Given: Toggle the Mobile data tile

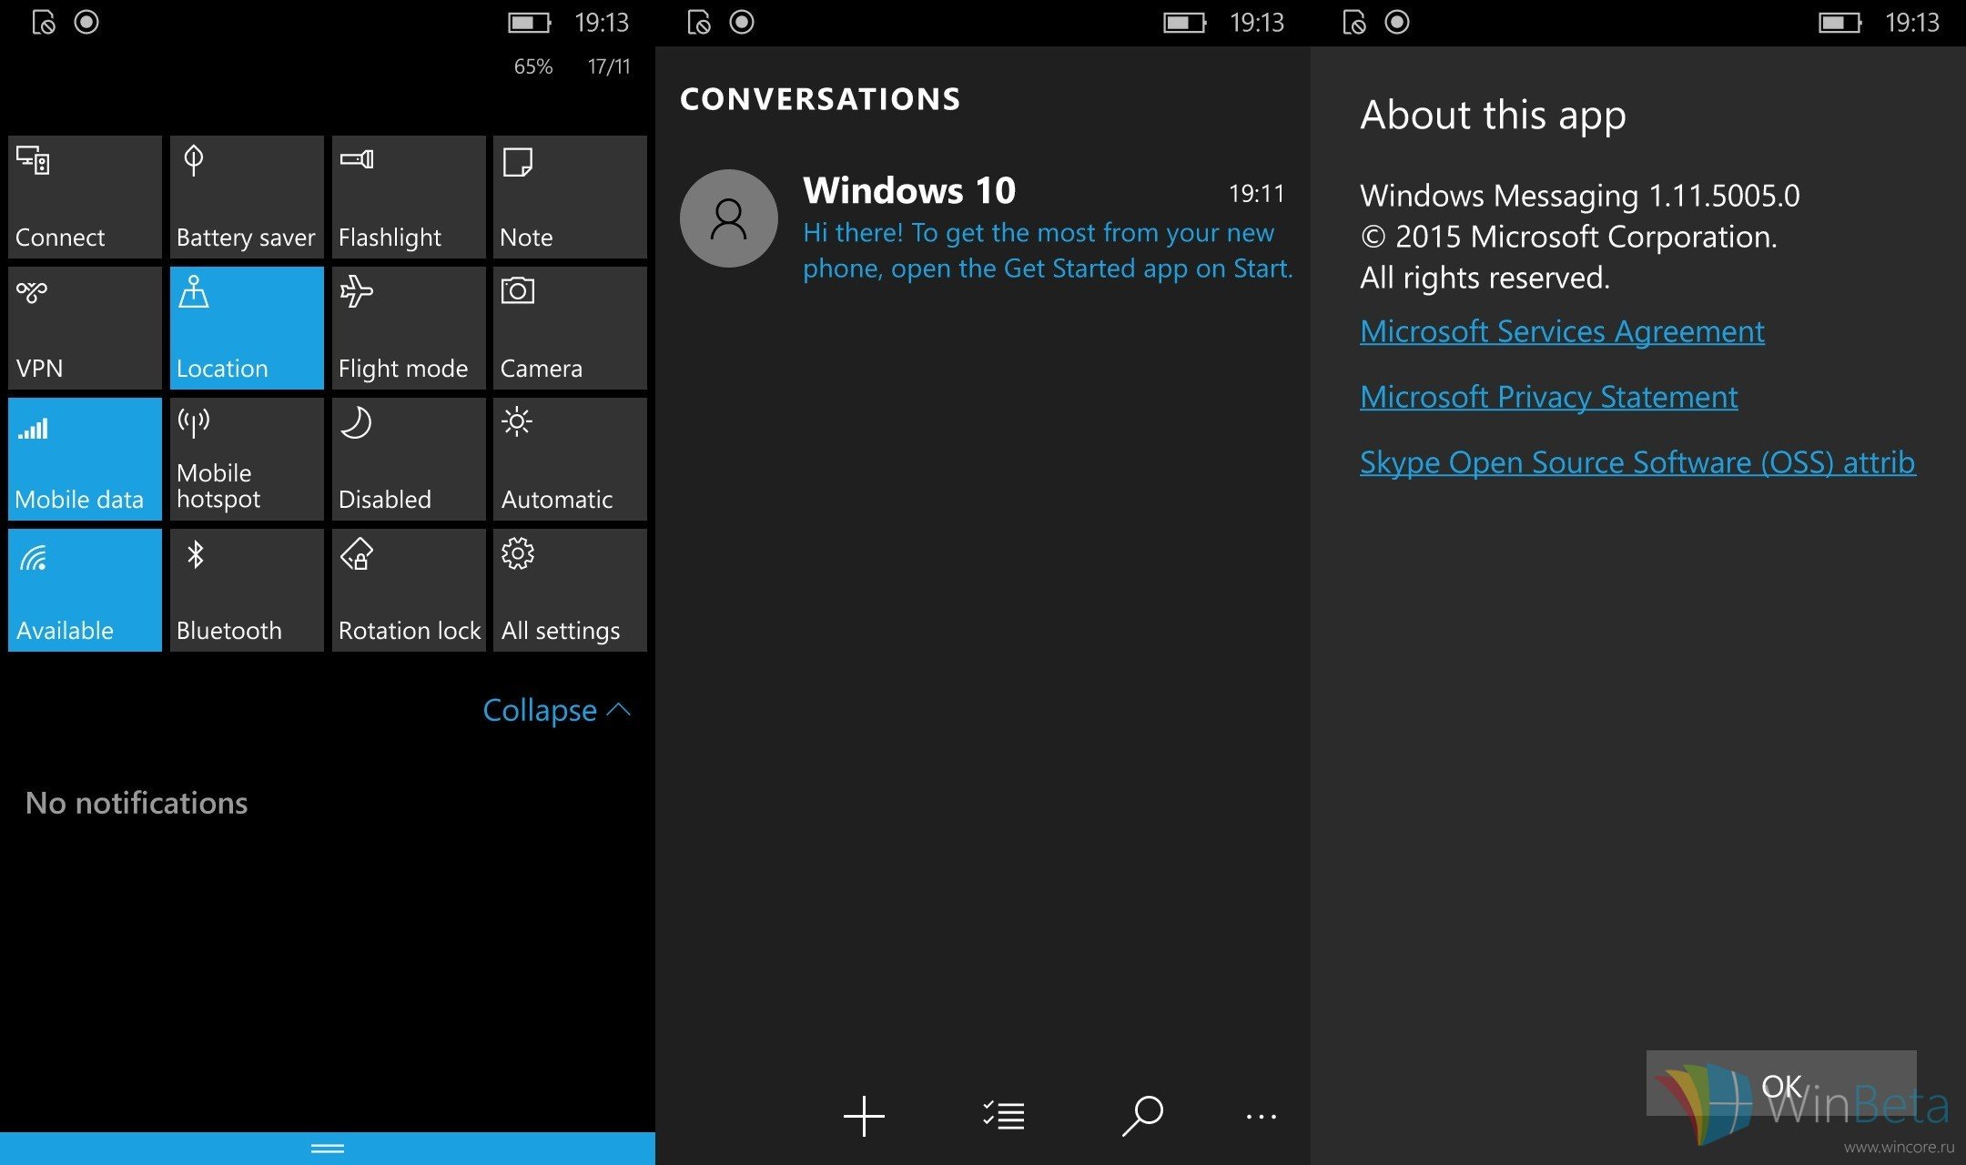Looking at the screenshot, I should click(x=85, y=460).
